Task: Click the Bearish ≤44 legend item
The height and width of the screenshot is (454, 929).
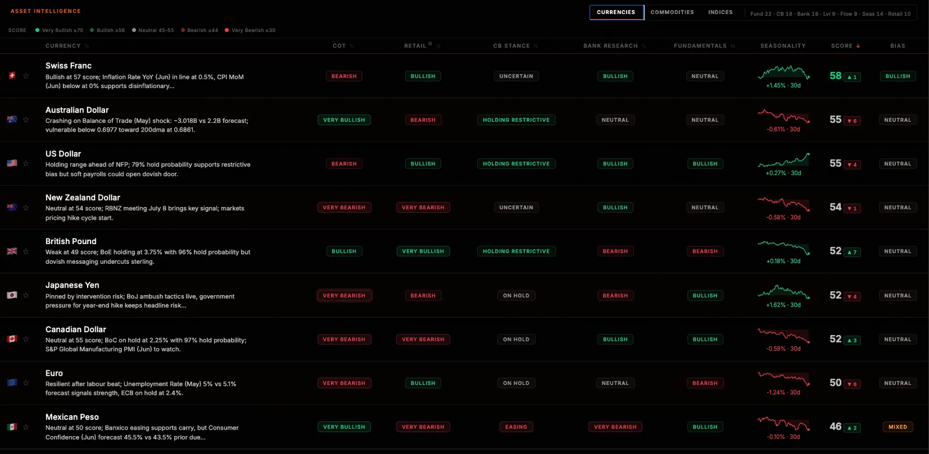Action: click(199, 30)
